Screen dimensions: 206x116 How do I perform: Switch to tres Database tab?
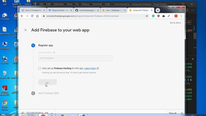pos(114,10)
